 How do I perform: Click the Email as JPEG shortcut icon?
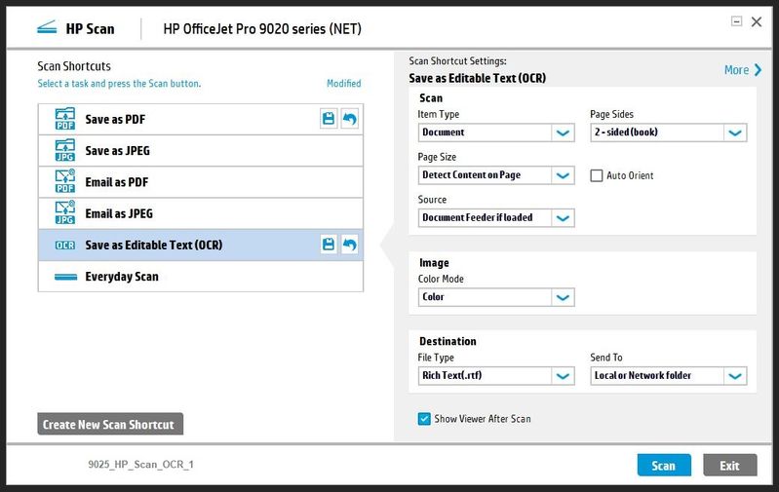(64, 213)
